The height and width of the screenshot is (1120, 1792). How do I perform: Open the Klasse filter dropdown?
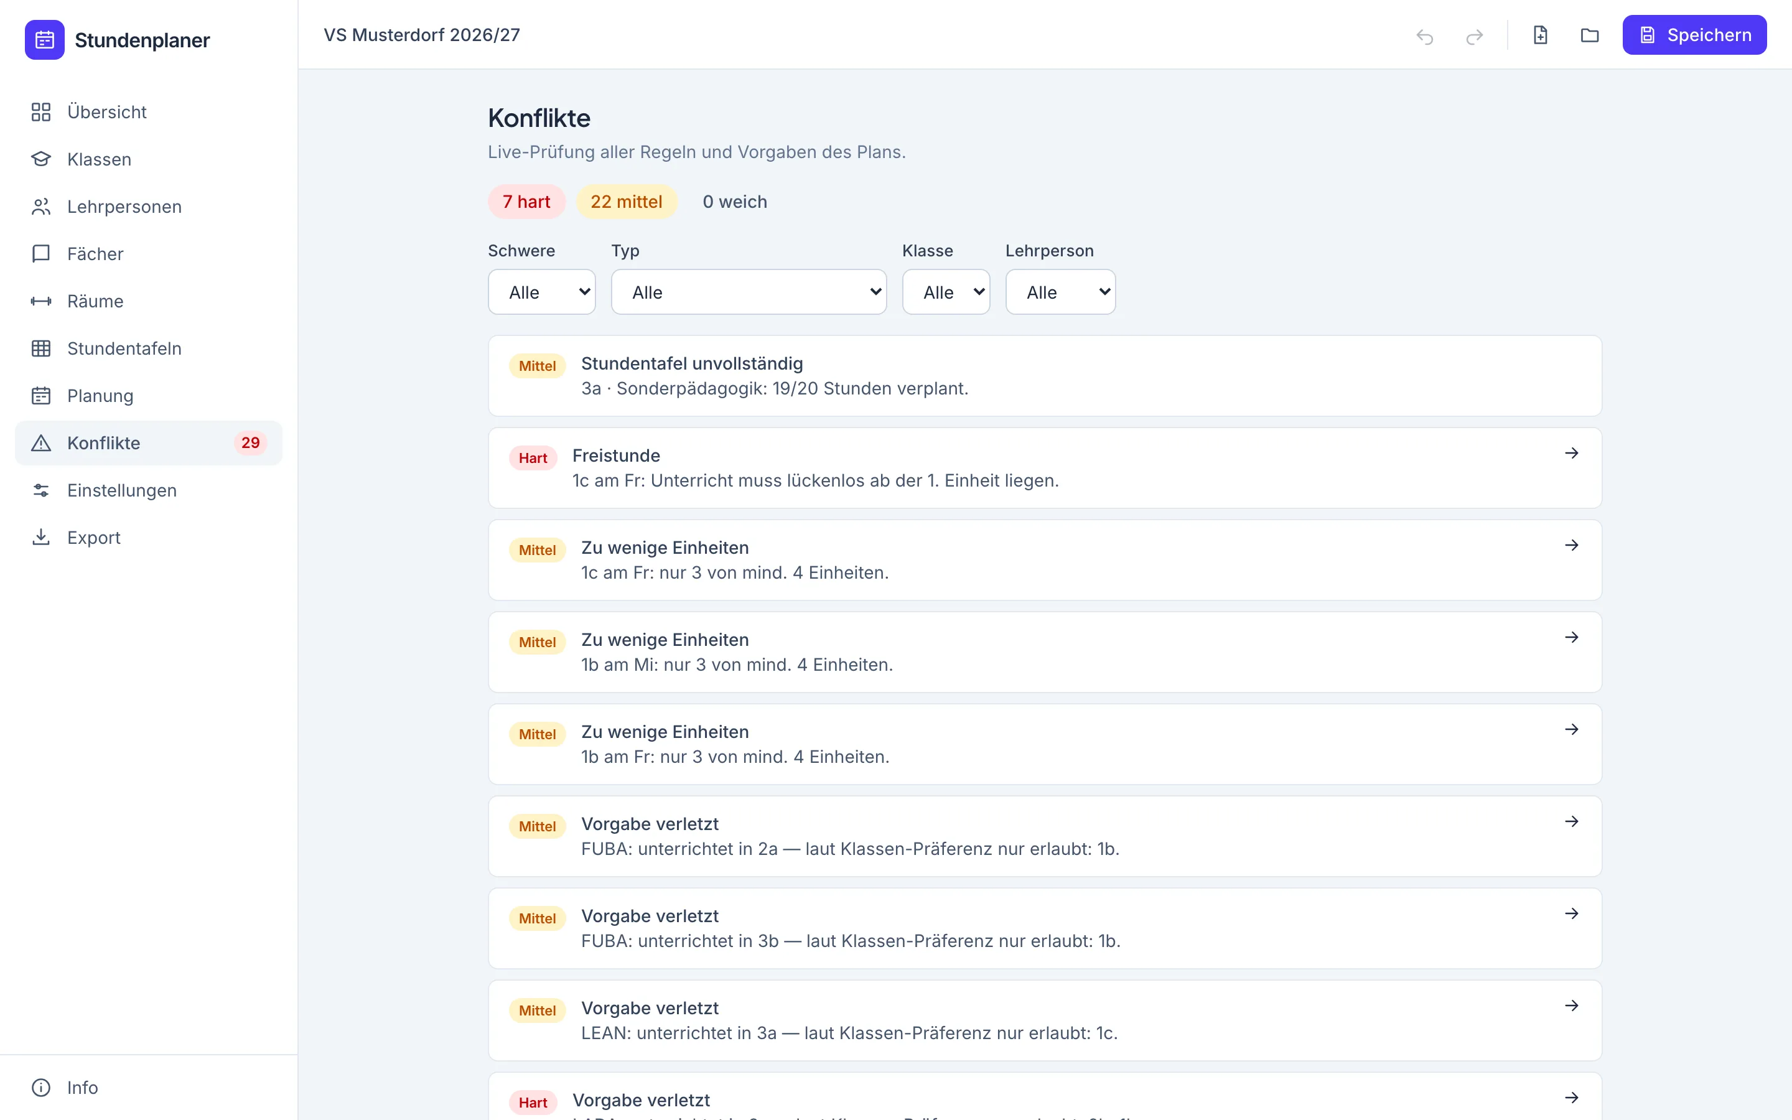pyautogui.click(x=946, y=292)
